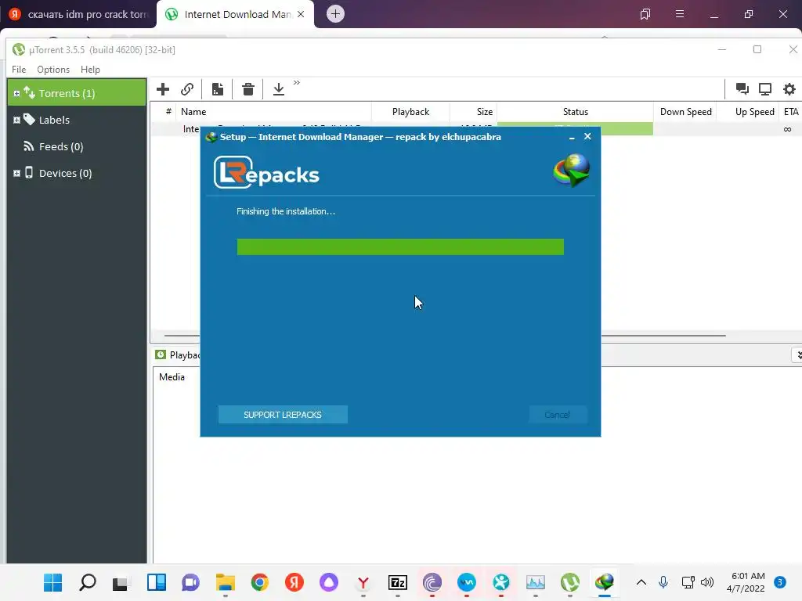Open the uTorrent chat bubbles icon
This screenshot has height=601, width=802.
[742, 89]
